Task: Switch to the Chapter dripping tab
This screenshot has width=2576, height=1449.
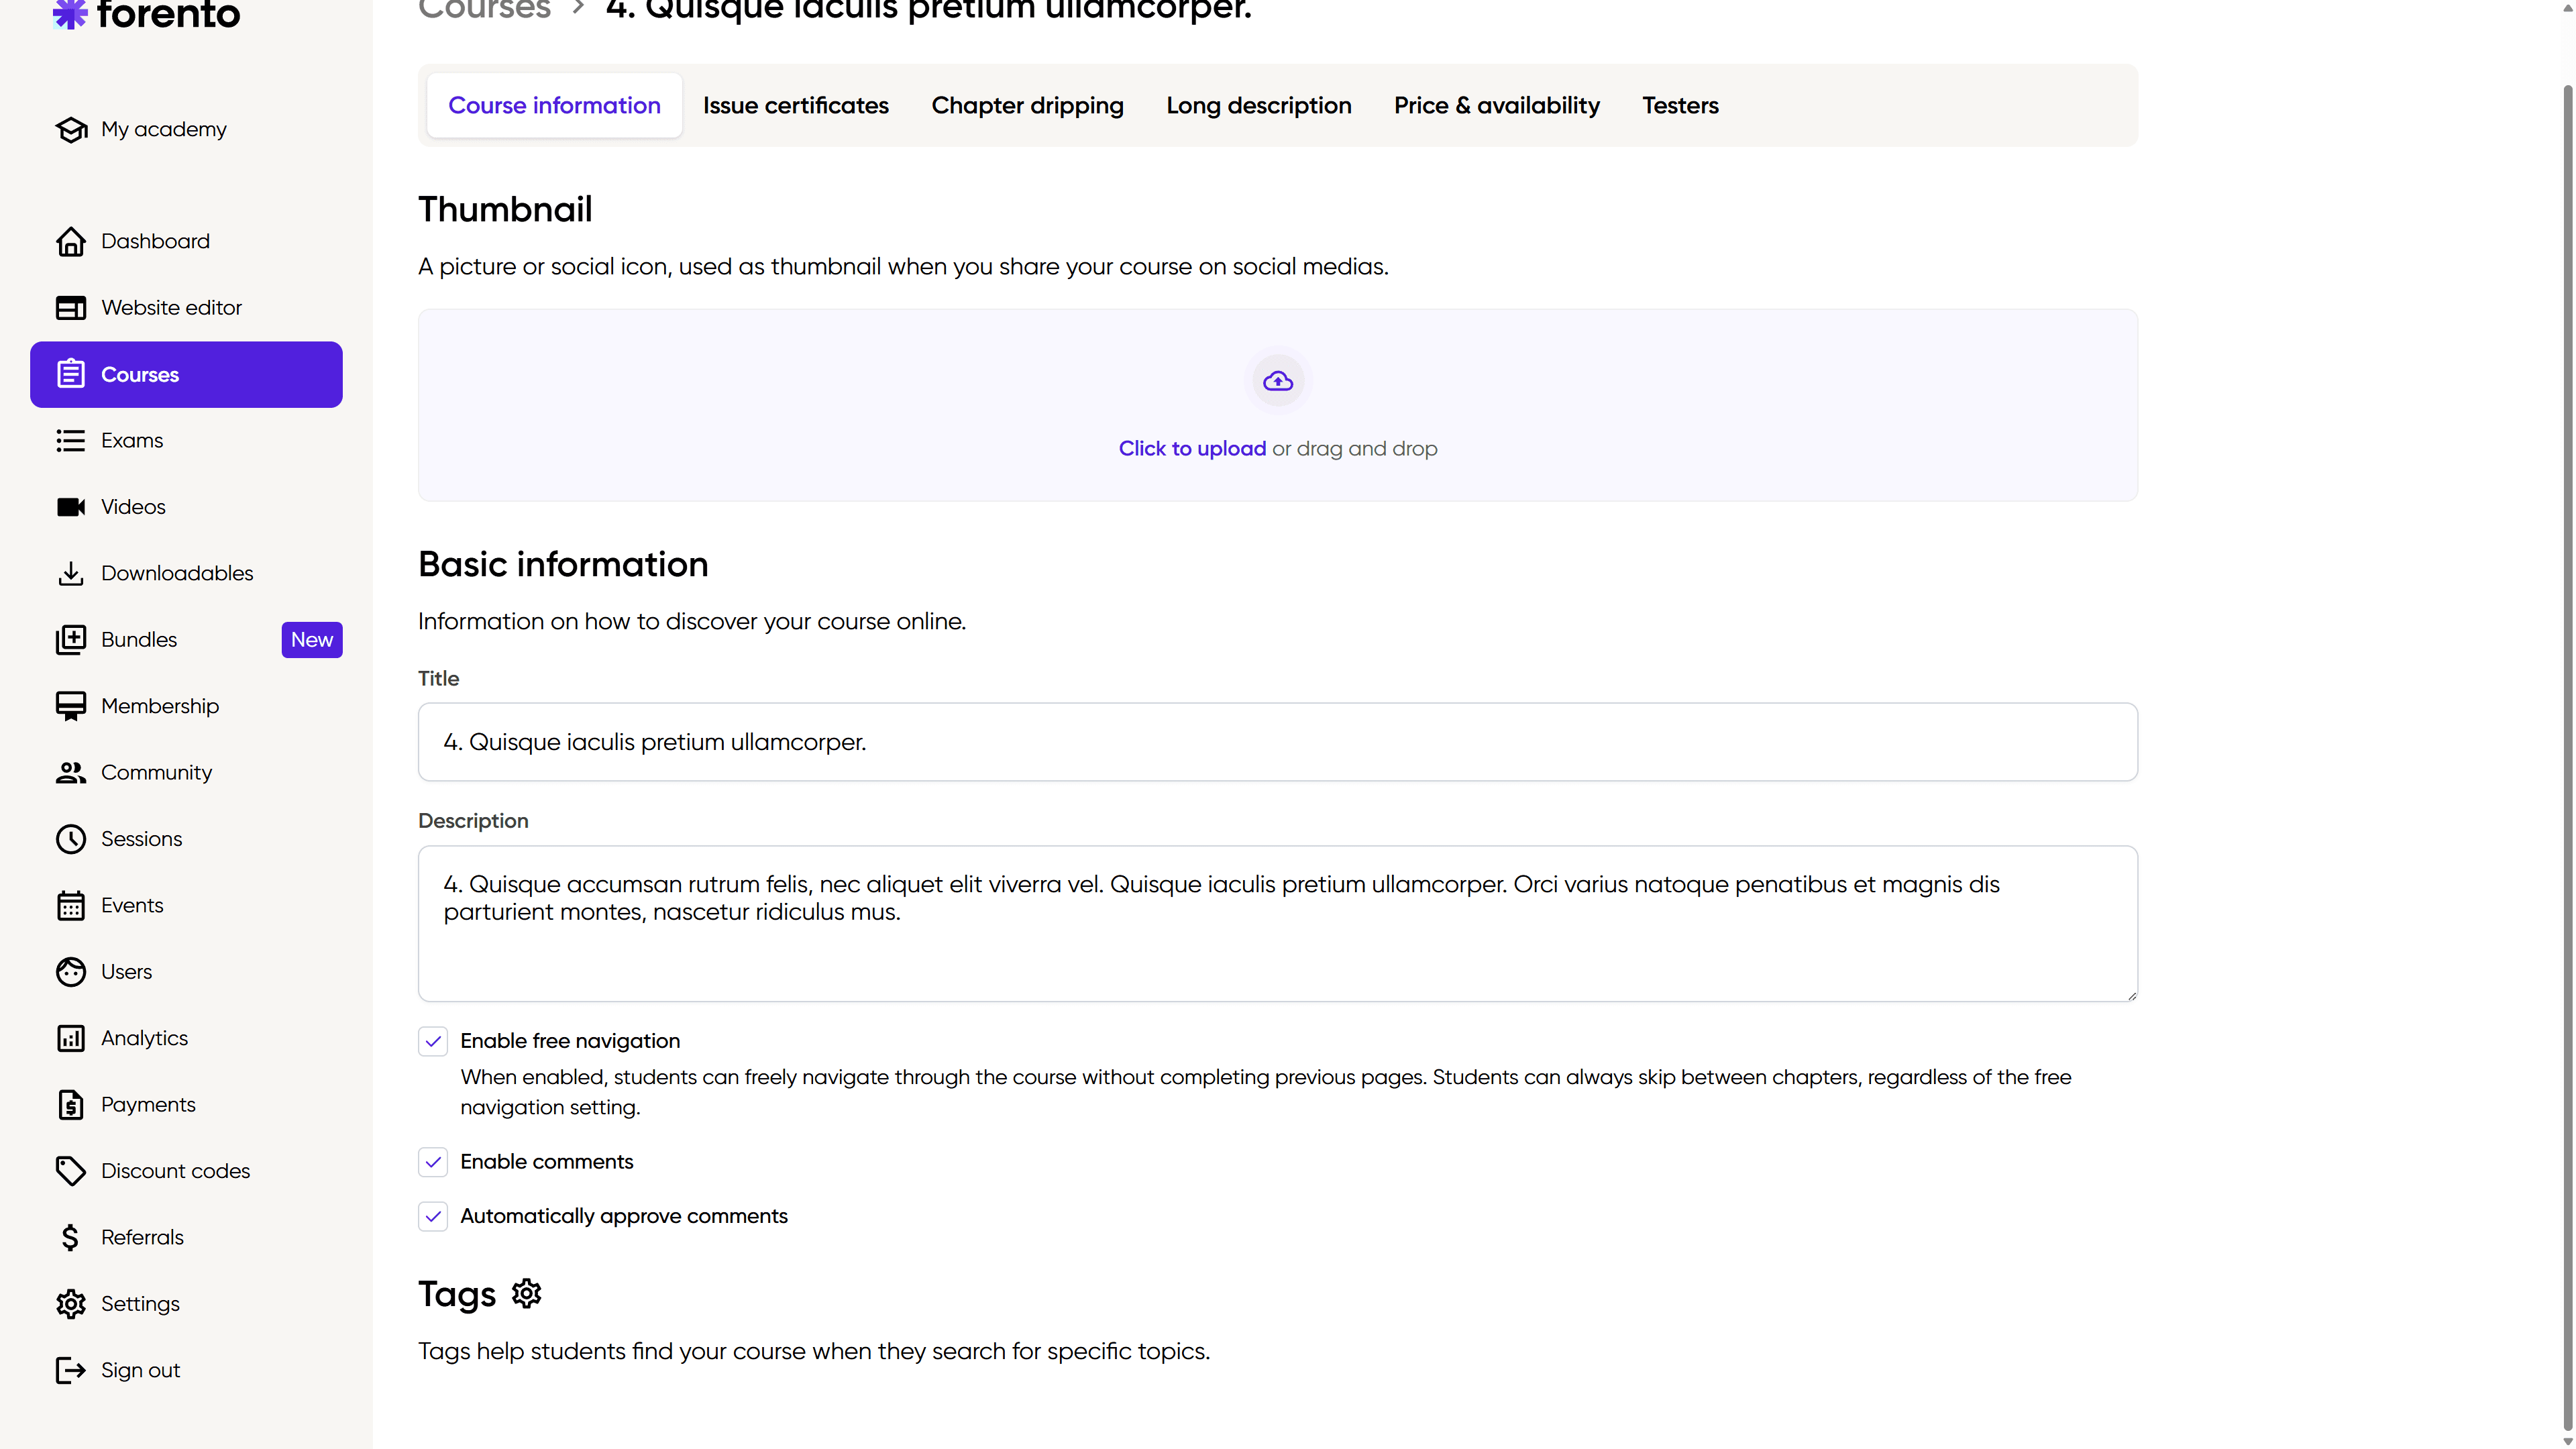Action: 1027,105
